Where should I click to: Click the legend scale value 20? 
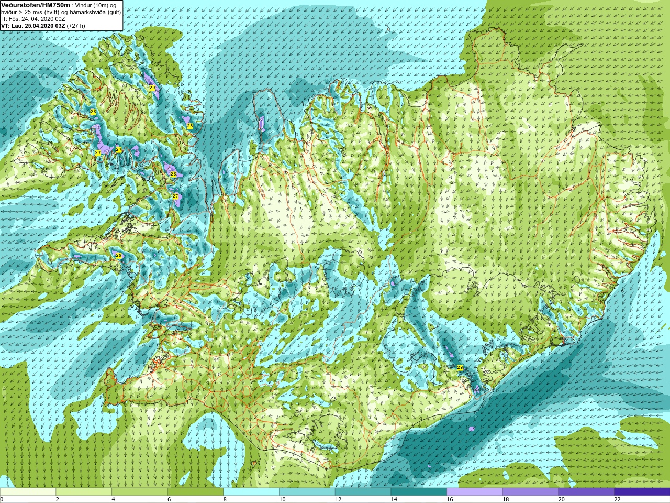click(x=561, y=499)
